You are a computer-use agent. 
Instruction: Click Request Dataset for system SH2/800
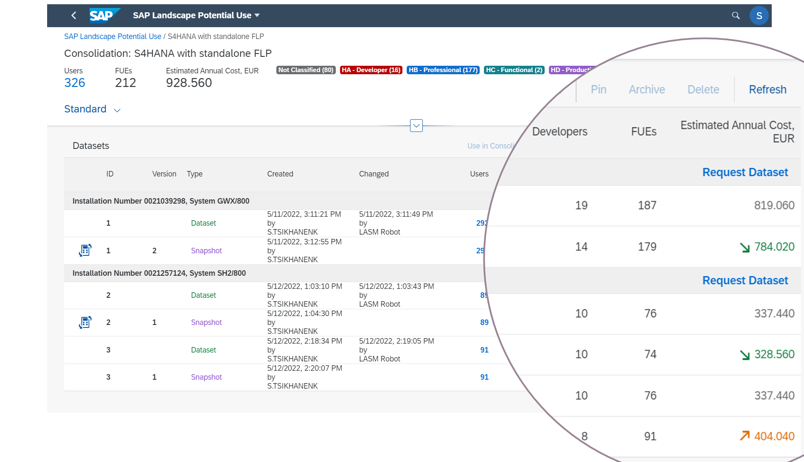(x=745, y=280)
